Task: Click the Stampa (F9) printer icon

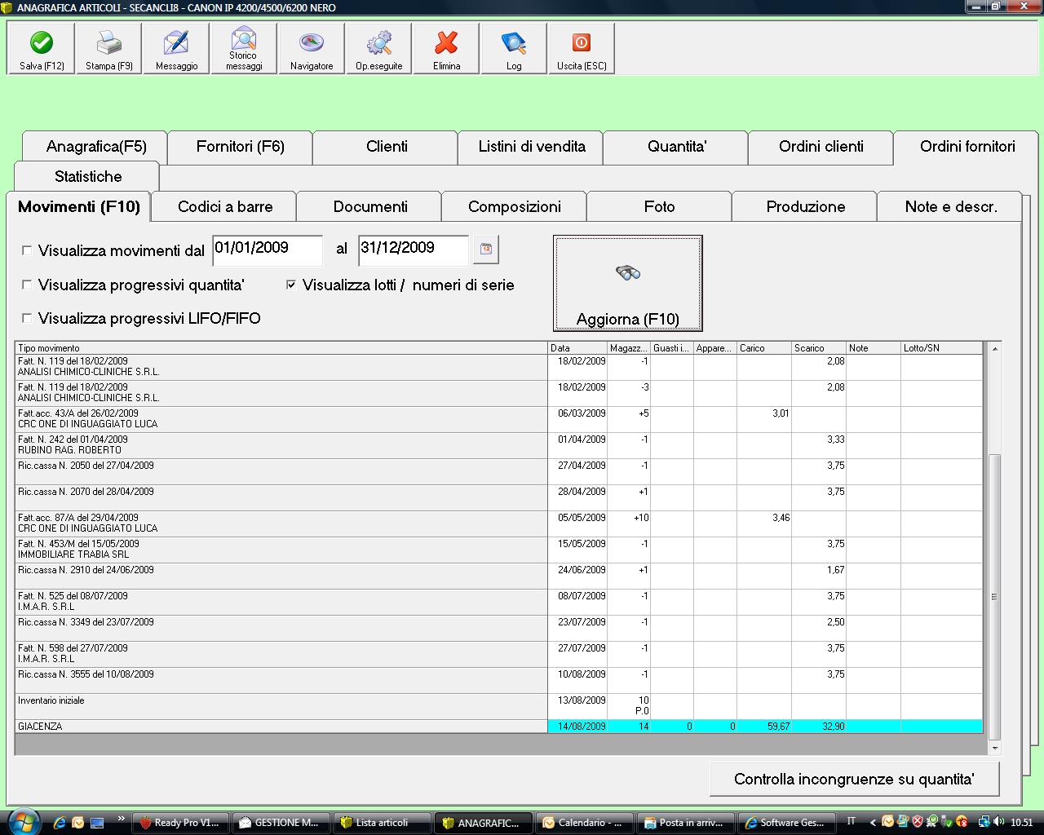Action: coord(109,48)
